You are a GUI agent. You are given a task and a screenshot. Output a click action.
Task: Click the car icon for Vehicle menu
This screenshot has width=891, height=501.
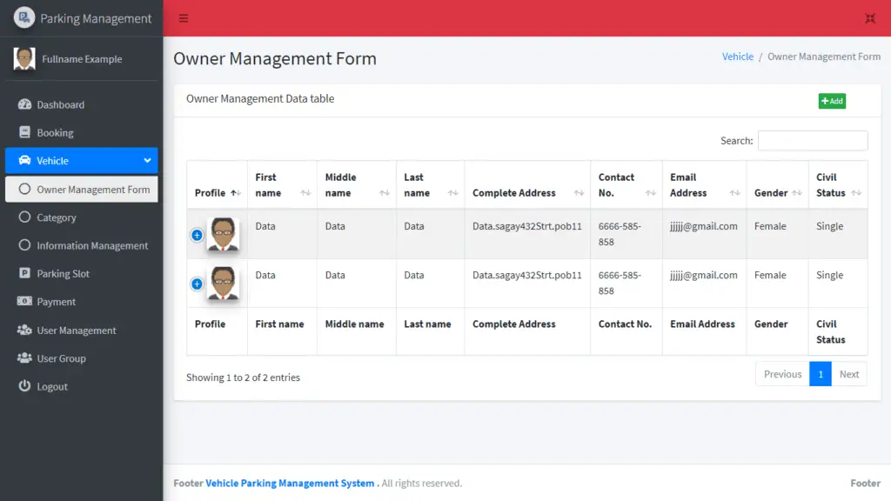24,160
